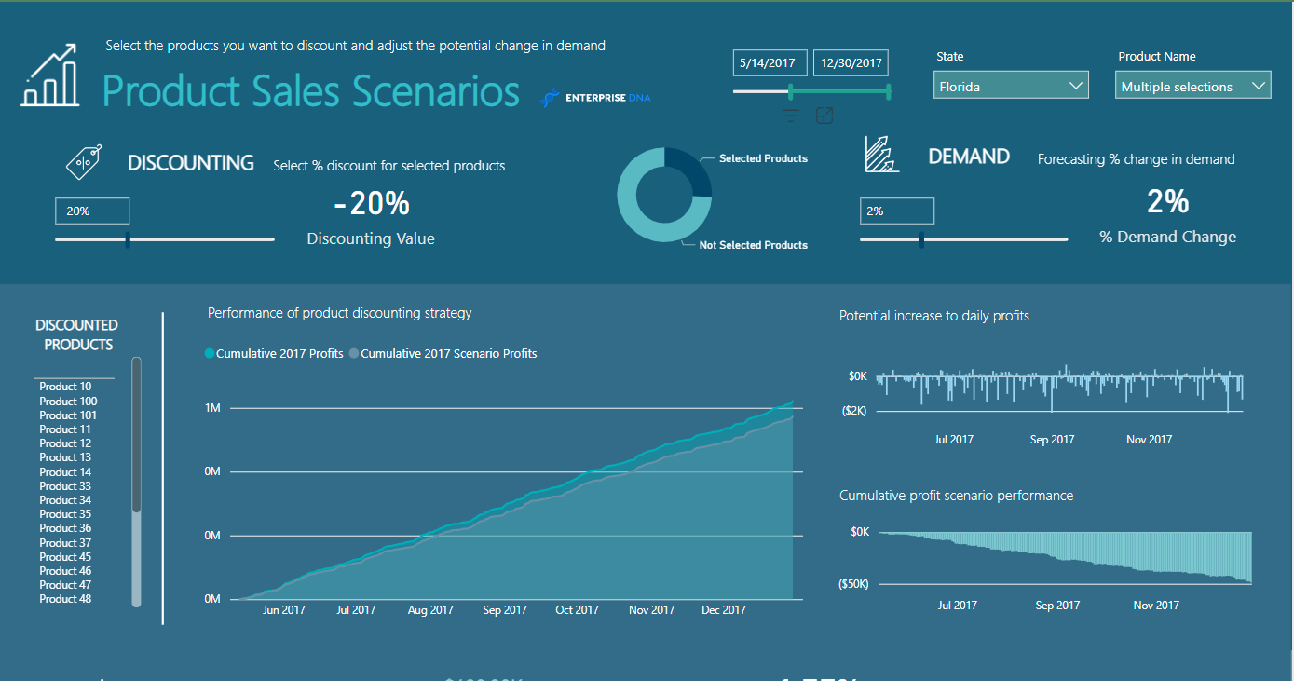The image size is (1294, 681).
Task: Click the Enterprise DNA logo
Action: (x=596, y=97)
